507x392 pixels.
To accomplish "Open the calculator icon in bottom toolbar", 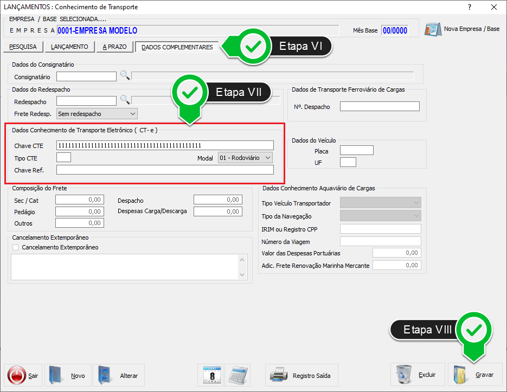I will point(237,375).
